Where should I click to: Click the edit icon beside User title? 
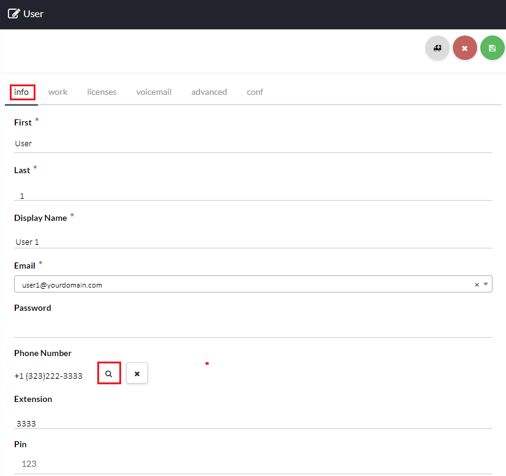coord(13,13)
